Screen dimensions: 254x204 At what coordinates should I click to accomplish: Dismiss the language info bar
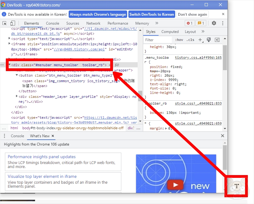click(223, 14)
